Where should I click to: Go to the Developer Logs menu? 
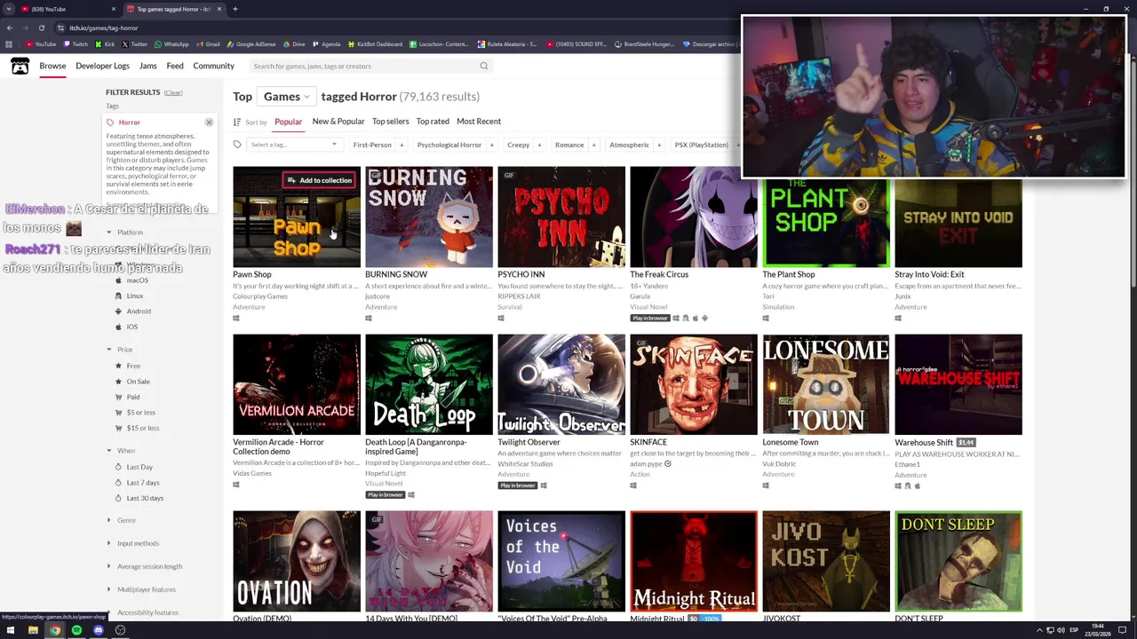tap(102, 66)
